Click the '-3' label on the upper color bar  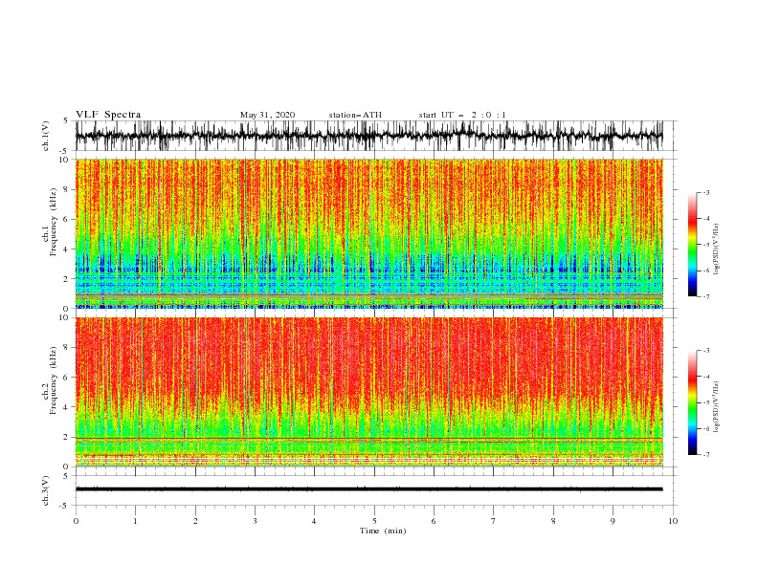pyautogui.click(x=706, y=192)
